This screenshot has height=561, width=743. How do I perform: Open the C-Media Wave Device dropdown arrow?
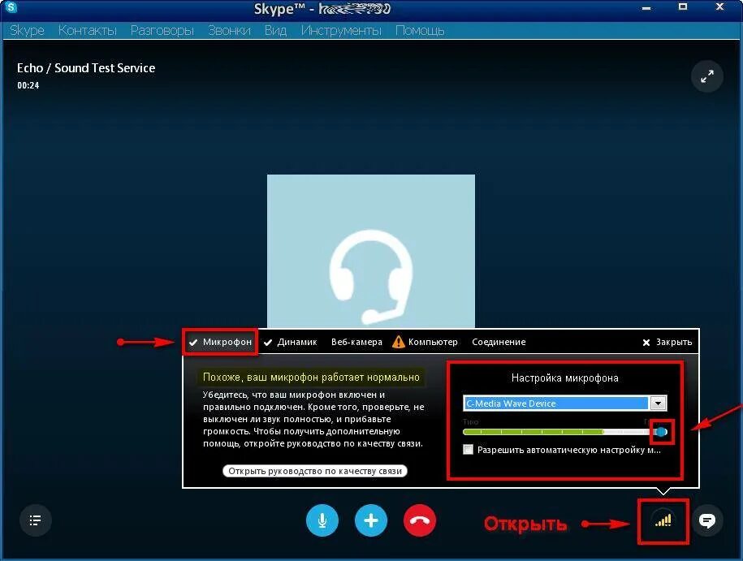click(x=659, y=403)
